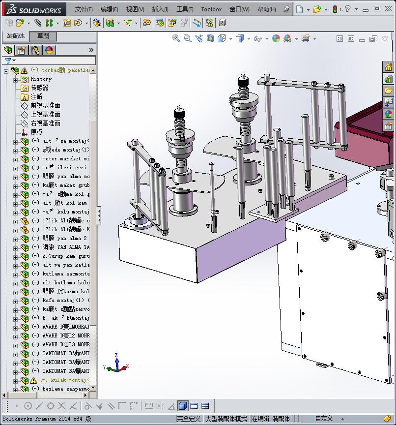Switch to the 草图 tab
This screenshot has height=425, width=396.
43,36
